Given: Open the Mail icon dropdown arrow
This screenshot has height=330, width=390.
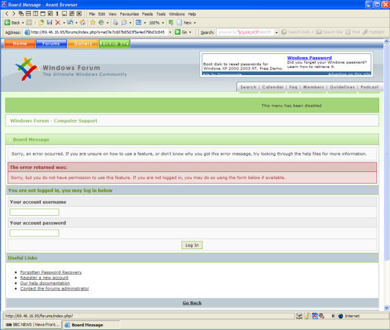Looking at the screenshot, I should (131, 23).
